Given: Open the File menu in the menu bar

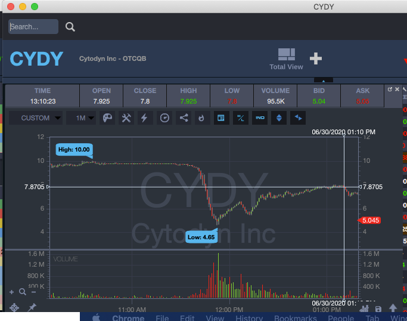Looking at the screenshot, I should pyautogui.click(x=162, y=318).
